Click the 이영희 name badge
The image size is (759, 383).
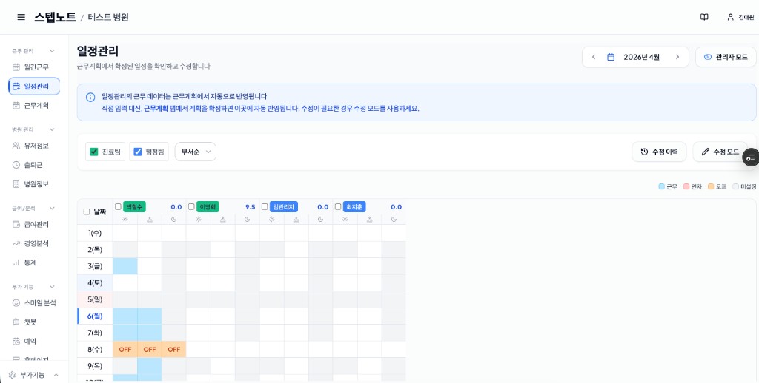[x=208, y=207]
